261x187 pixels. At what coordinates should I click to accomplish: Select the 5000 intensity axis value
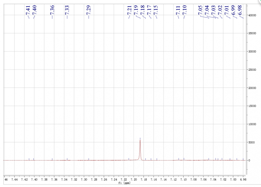[x=251, y=142]
